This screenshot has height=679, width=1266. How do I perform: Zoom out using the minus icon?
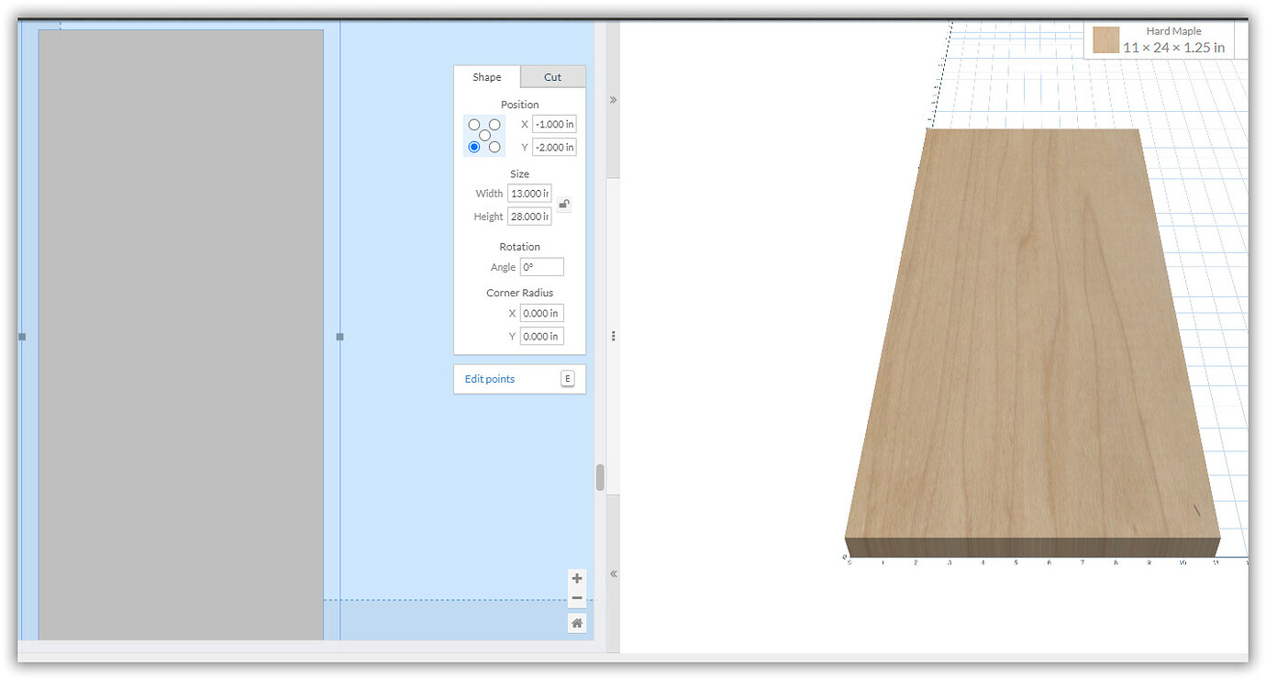[x=577, y=597]
